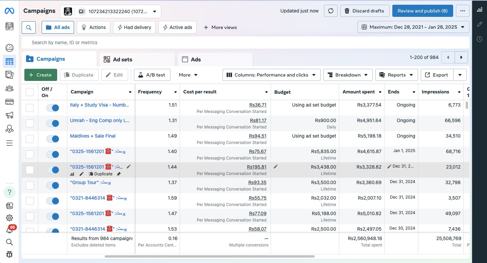Open Audiences icon in left sidebar
Screen dimensions: 487x263
click(x=9, y=89)
